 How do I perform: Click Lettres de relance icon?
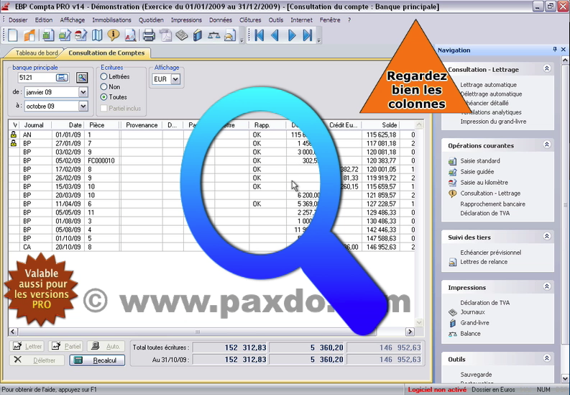tap(452, 262)
